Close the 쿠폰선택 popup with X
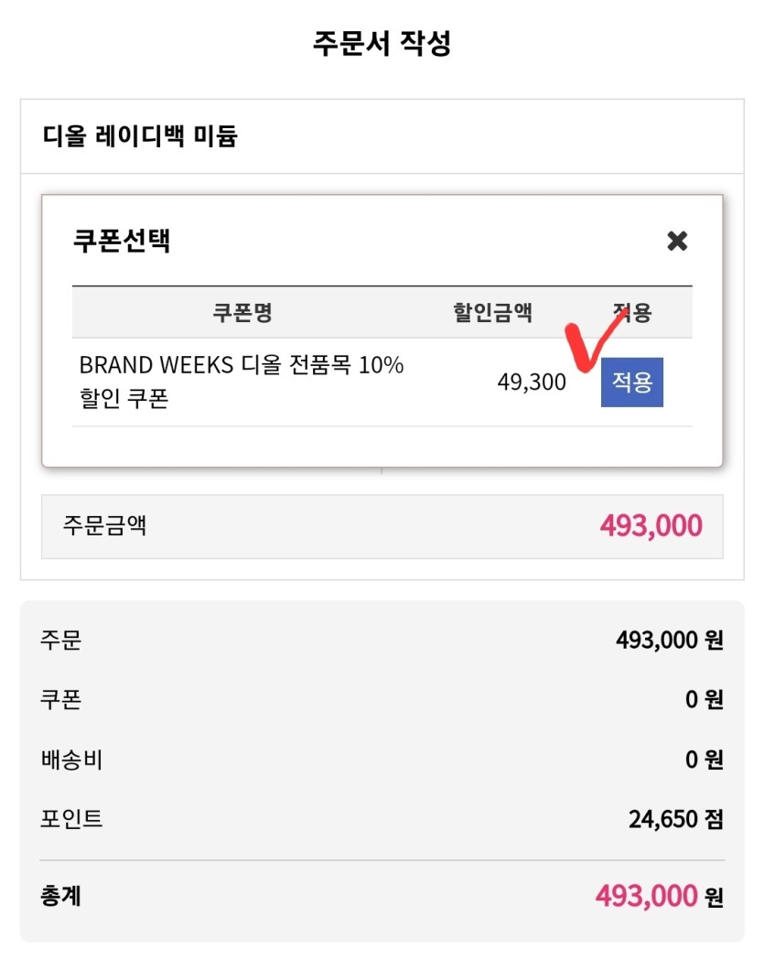Image resolution: width=764 pixels, height=970 pixels. 677,241
